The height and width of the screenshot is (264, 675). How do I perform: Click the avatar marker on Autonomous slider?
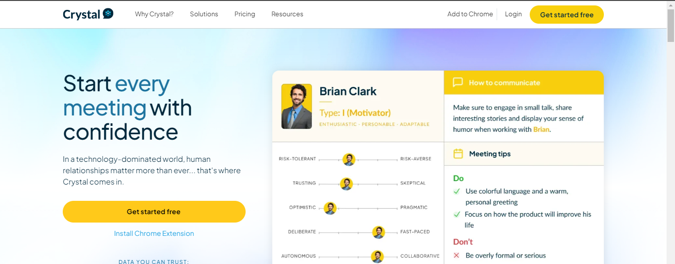pos(377,256)
